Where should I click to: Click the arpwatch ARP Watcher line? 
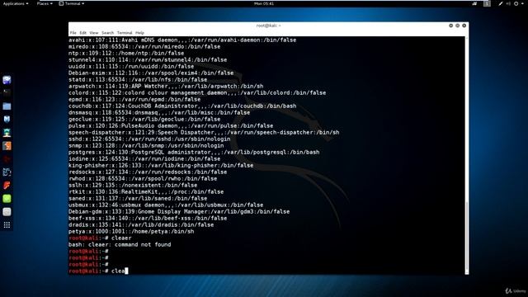166,86
